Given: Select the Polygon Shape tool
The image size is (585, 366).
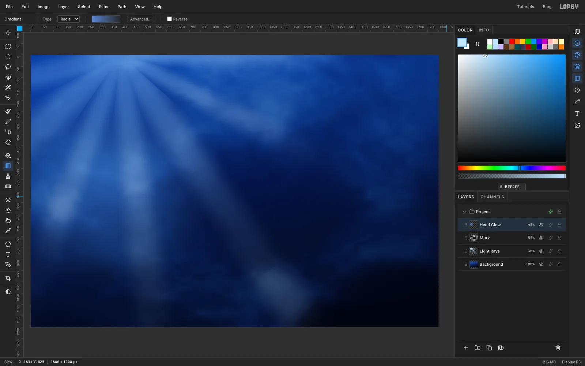Looking at the screenshot, I should (x=8, y=244).
